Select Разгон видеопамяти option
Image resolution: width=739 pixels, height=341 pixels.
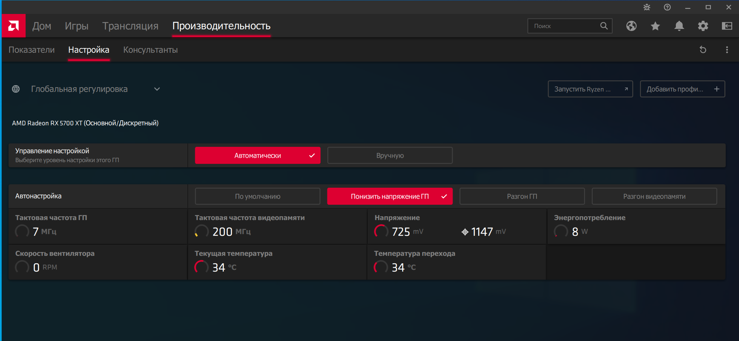pyautogui.click(x=654, y=196)
